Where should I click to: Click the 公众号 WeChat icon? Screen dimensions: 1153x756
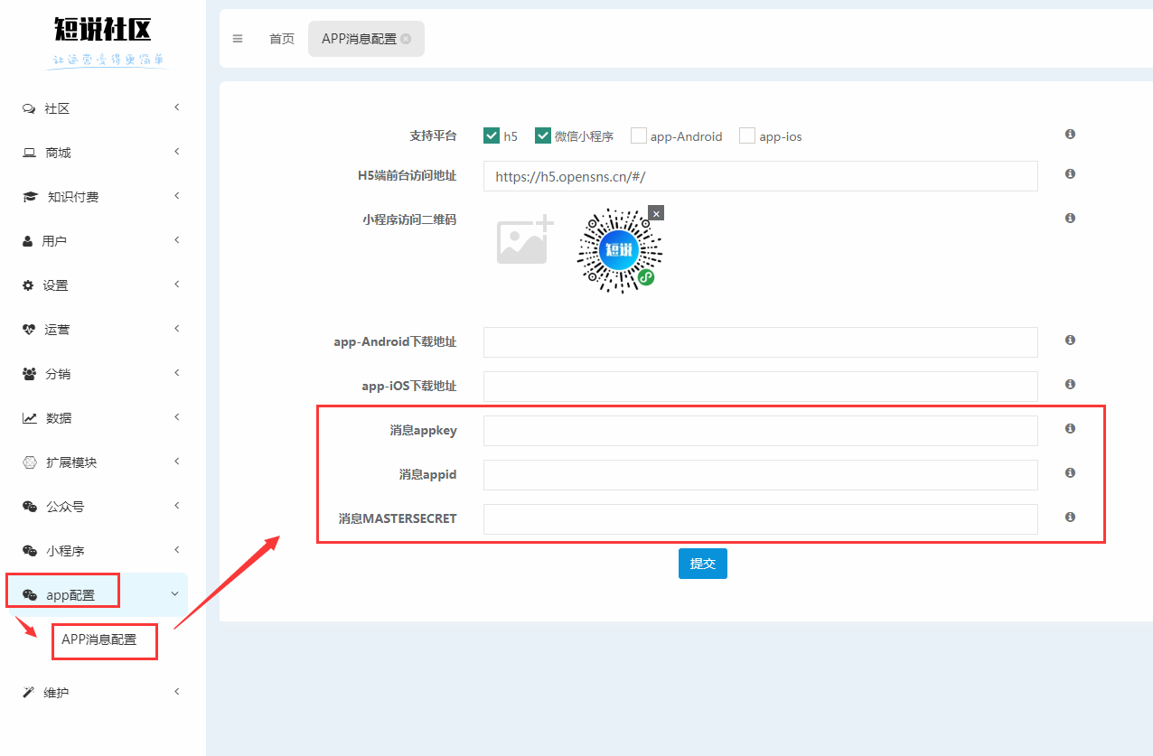(x=29, y=507)
